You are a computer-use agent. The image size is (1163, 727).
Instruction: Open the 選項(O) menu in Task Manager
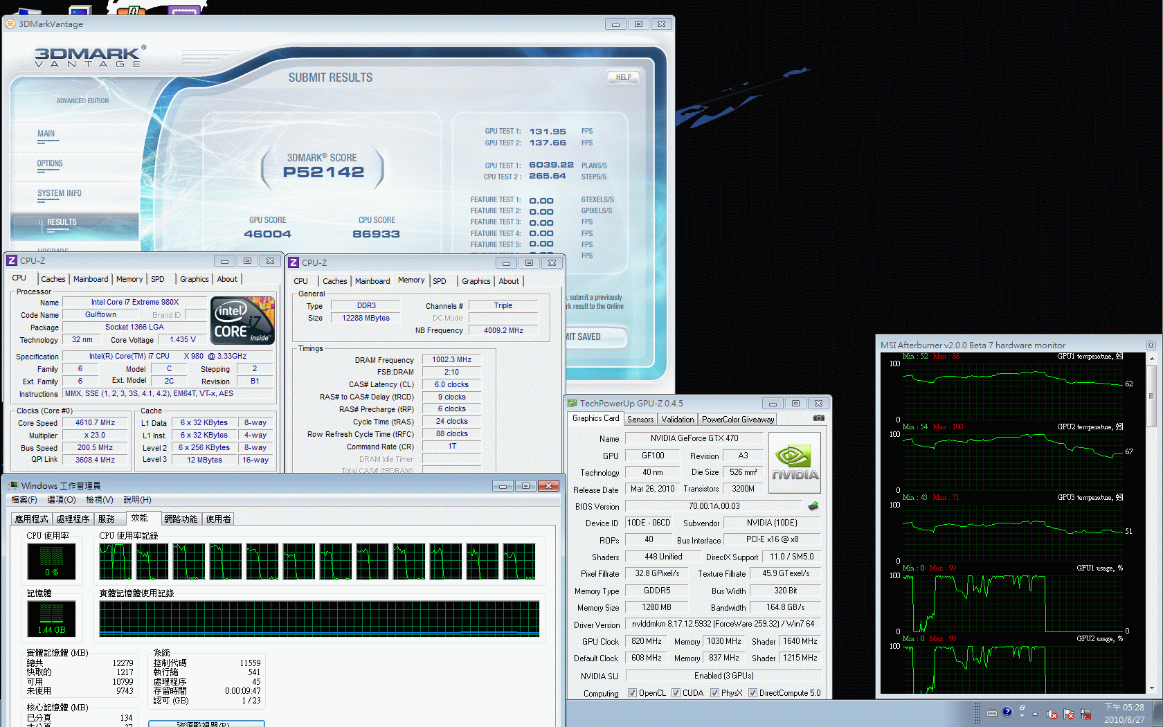click(62, 500)
